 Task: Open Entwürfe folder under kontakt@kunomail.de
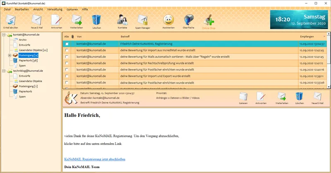(x=24, y=45)
